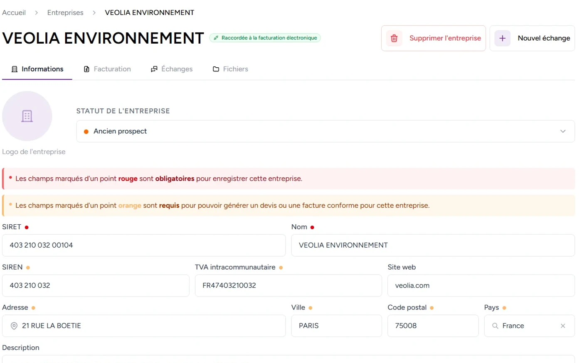
Task: Click the building logo placeholder icon
Action: click(27, 116)
